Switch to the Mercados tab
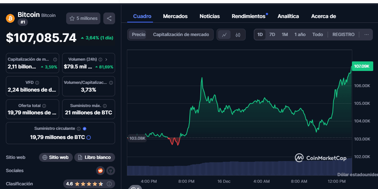This screenshot has width=378, height=189. tap(175, 17)
